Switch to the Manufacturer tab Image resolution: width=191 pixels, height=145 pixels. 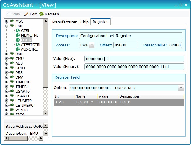tap(64, 22)
